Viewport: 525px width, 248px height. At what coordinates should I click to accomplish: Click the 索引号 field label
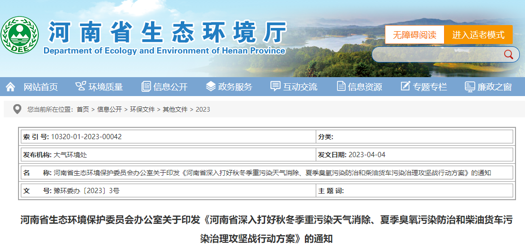pyautogui.click(x=36, y=137)
